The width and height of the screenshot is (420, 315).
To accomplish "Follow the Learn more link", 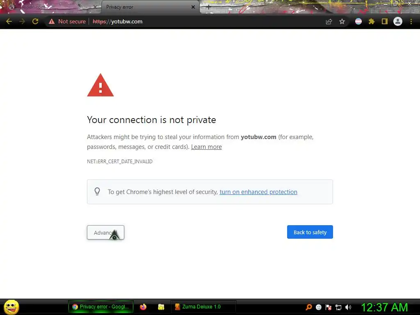I will (206, 147).
